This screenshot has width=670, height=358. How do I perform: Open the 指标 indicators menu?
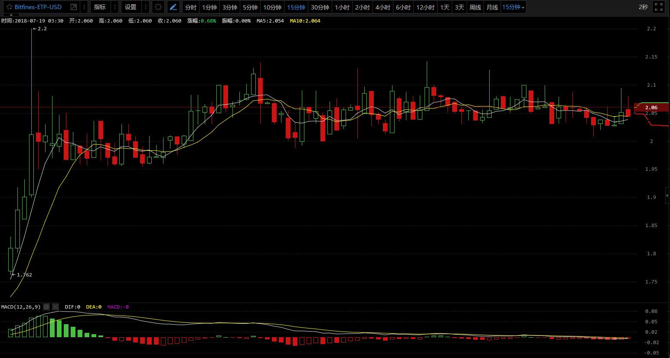pos(100,7)
